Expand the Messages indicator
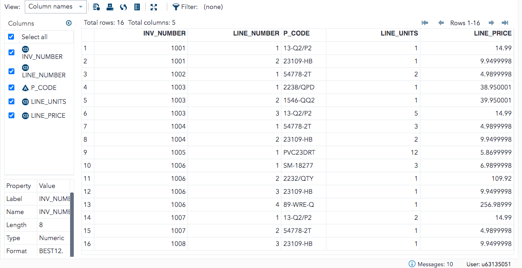 tap(412, 264)
